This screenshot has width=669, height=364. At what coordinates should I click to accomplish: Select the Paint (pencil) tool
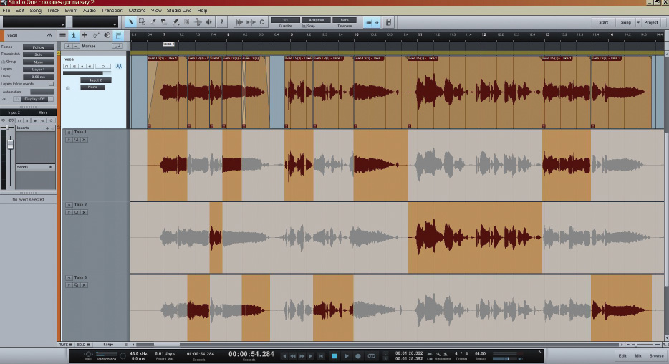(175, 22)
